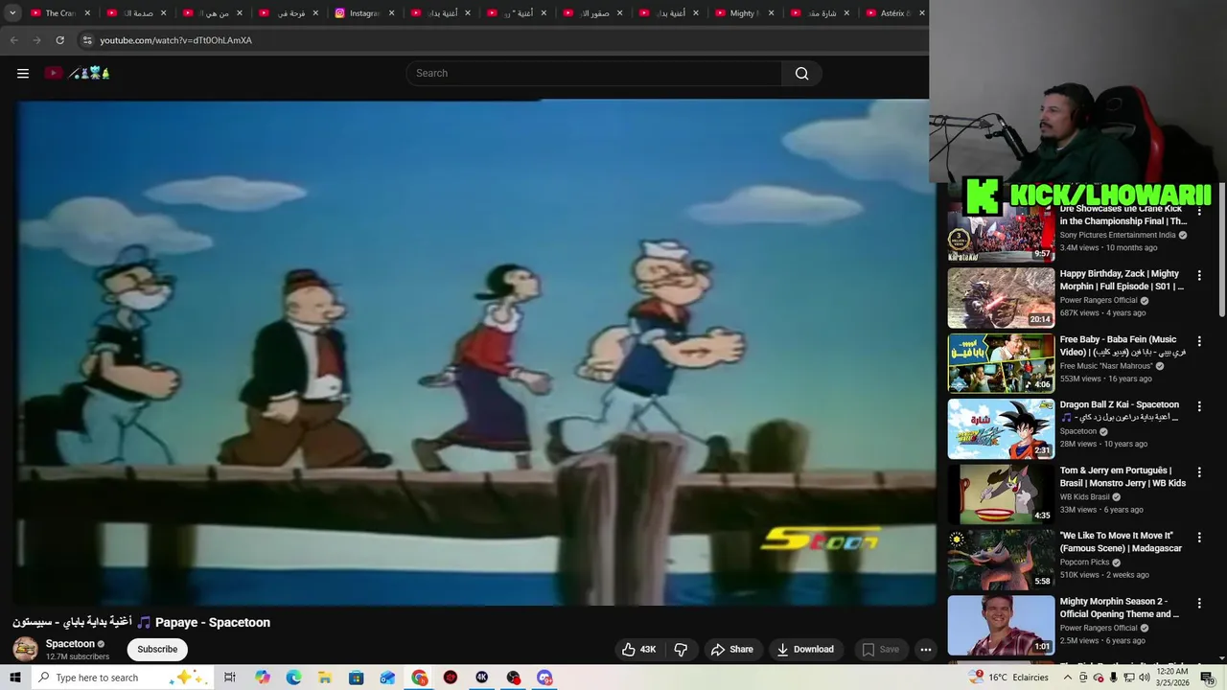Open the Discord icon on the taskbar
This screenshot has width=1227, height=690.
coord(544,678)
